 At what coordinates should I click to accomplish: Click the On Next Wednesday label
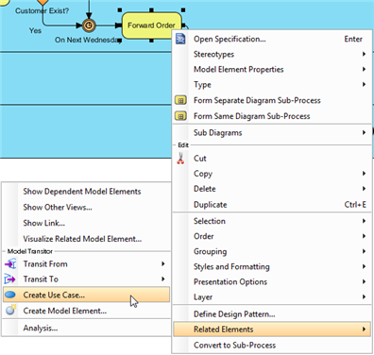pos(88,40)
